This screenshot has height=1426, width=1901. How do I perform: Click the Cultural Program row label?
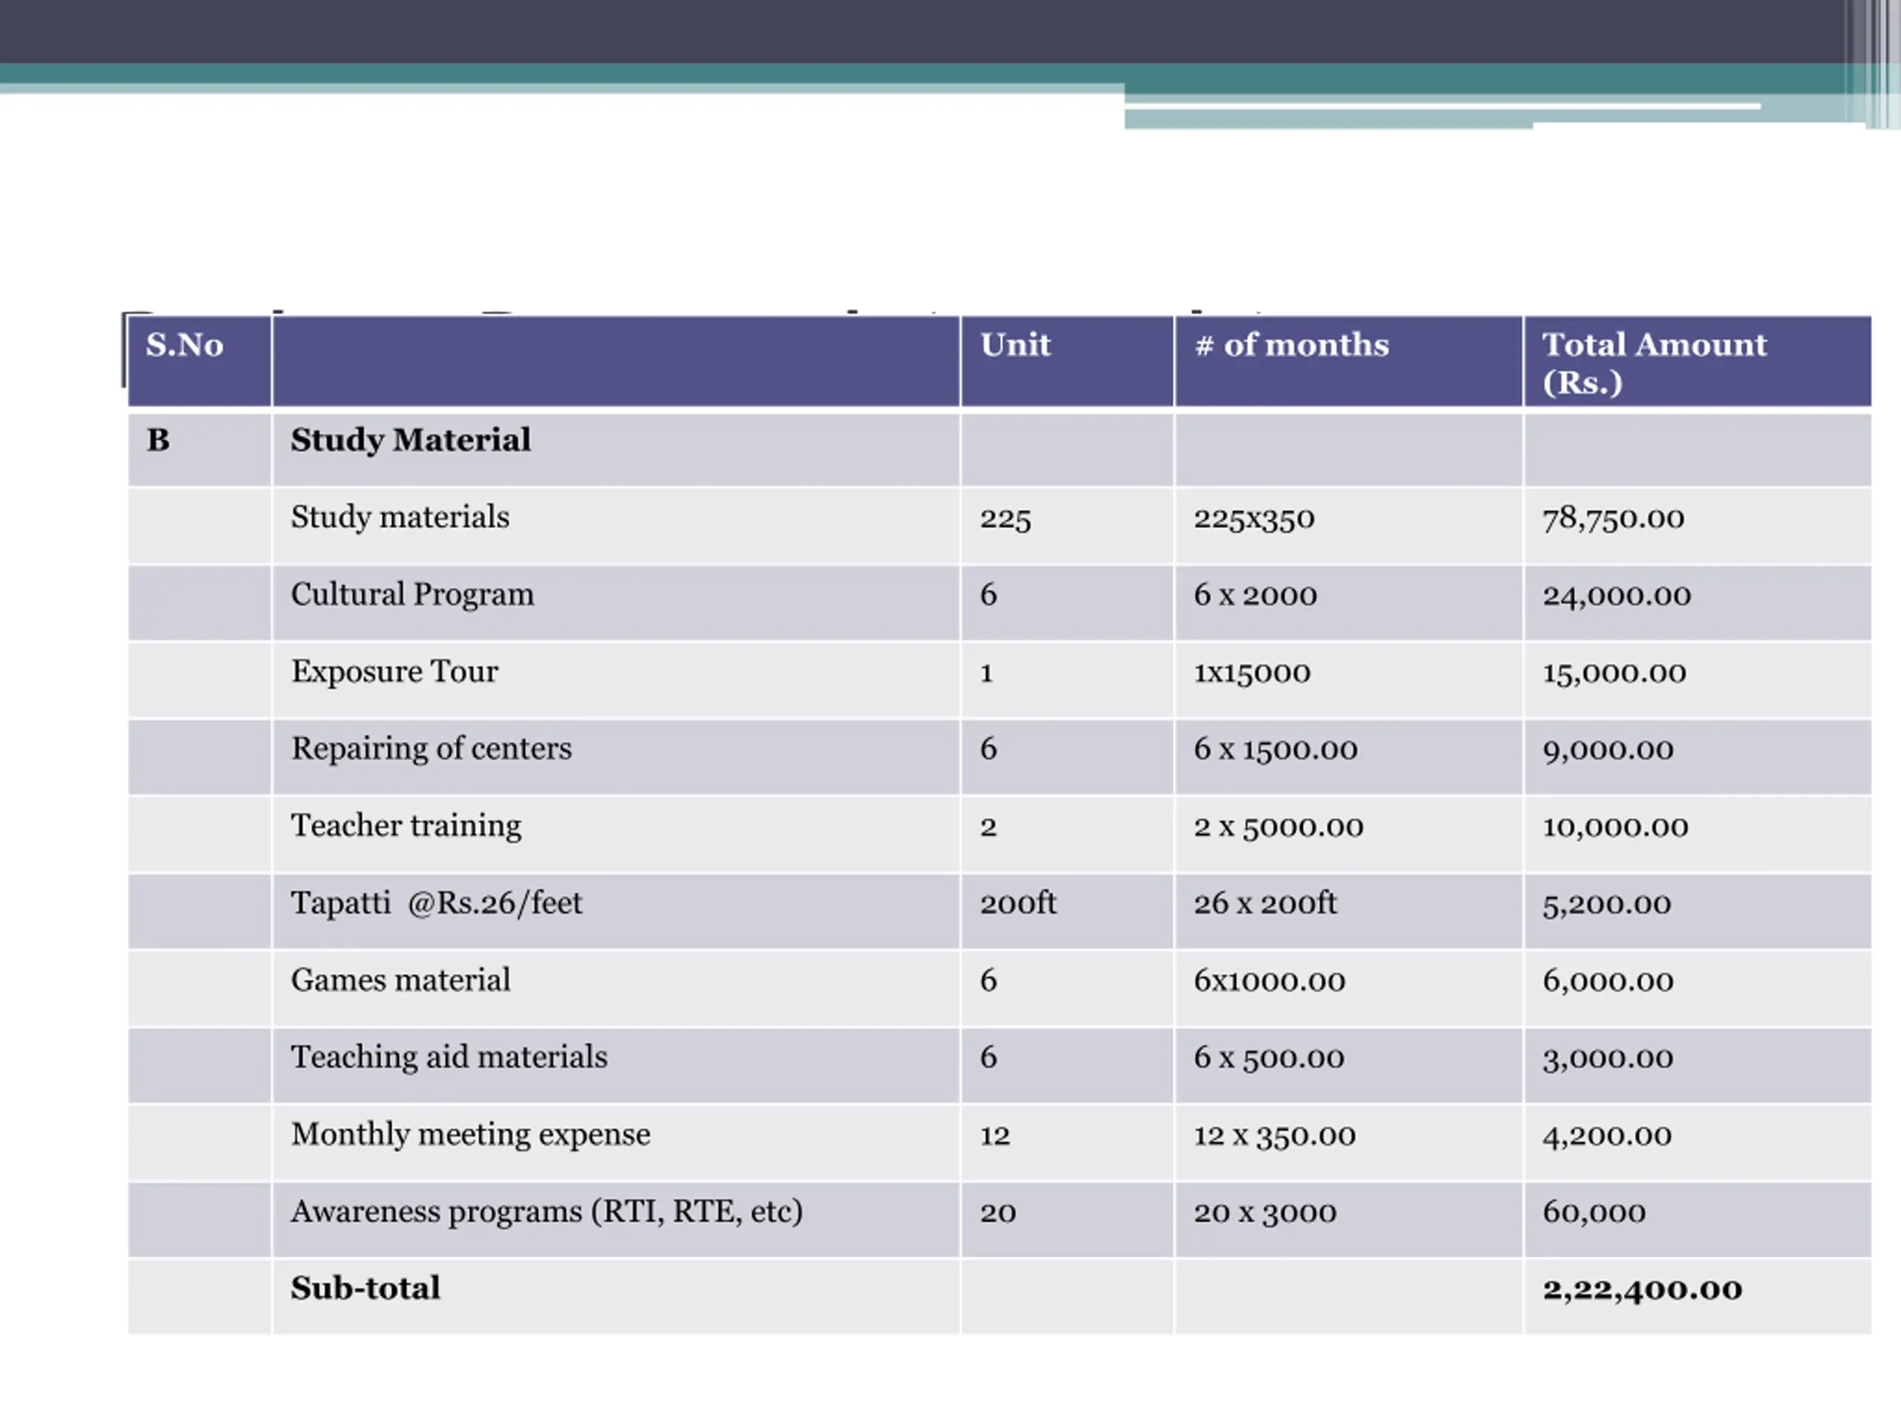(411, 595)
